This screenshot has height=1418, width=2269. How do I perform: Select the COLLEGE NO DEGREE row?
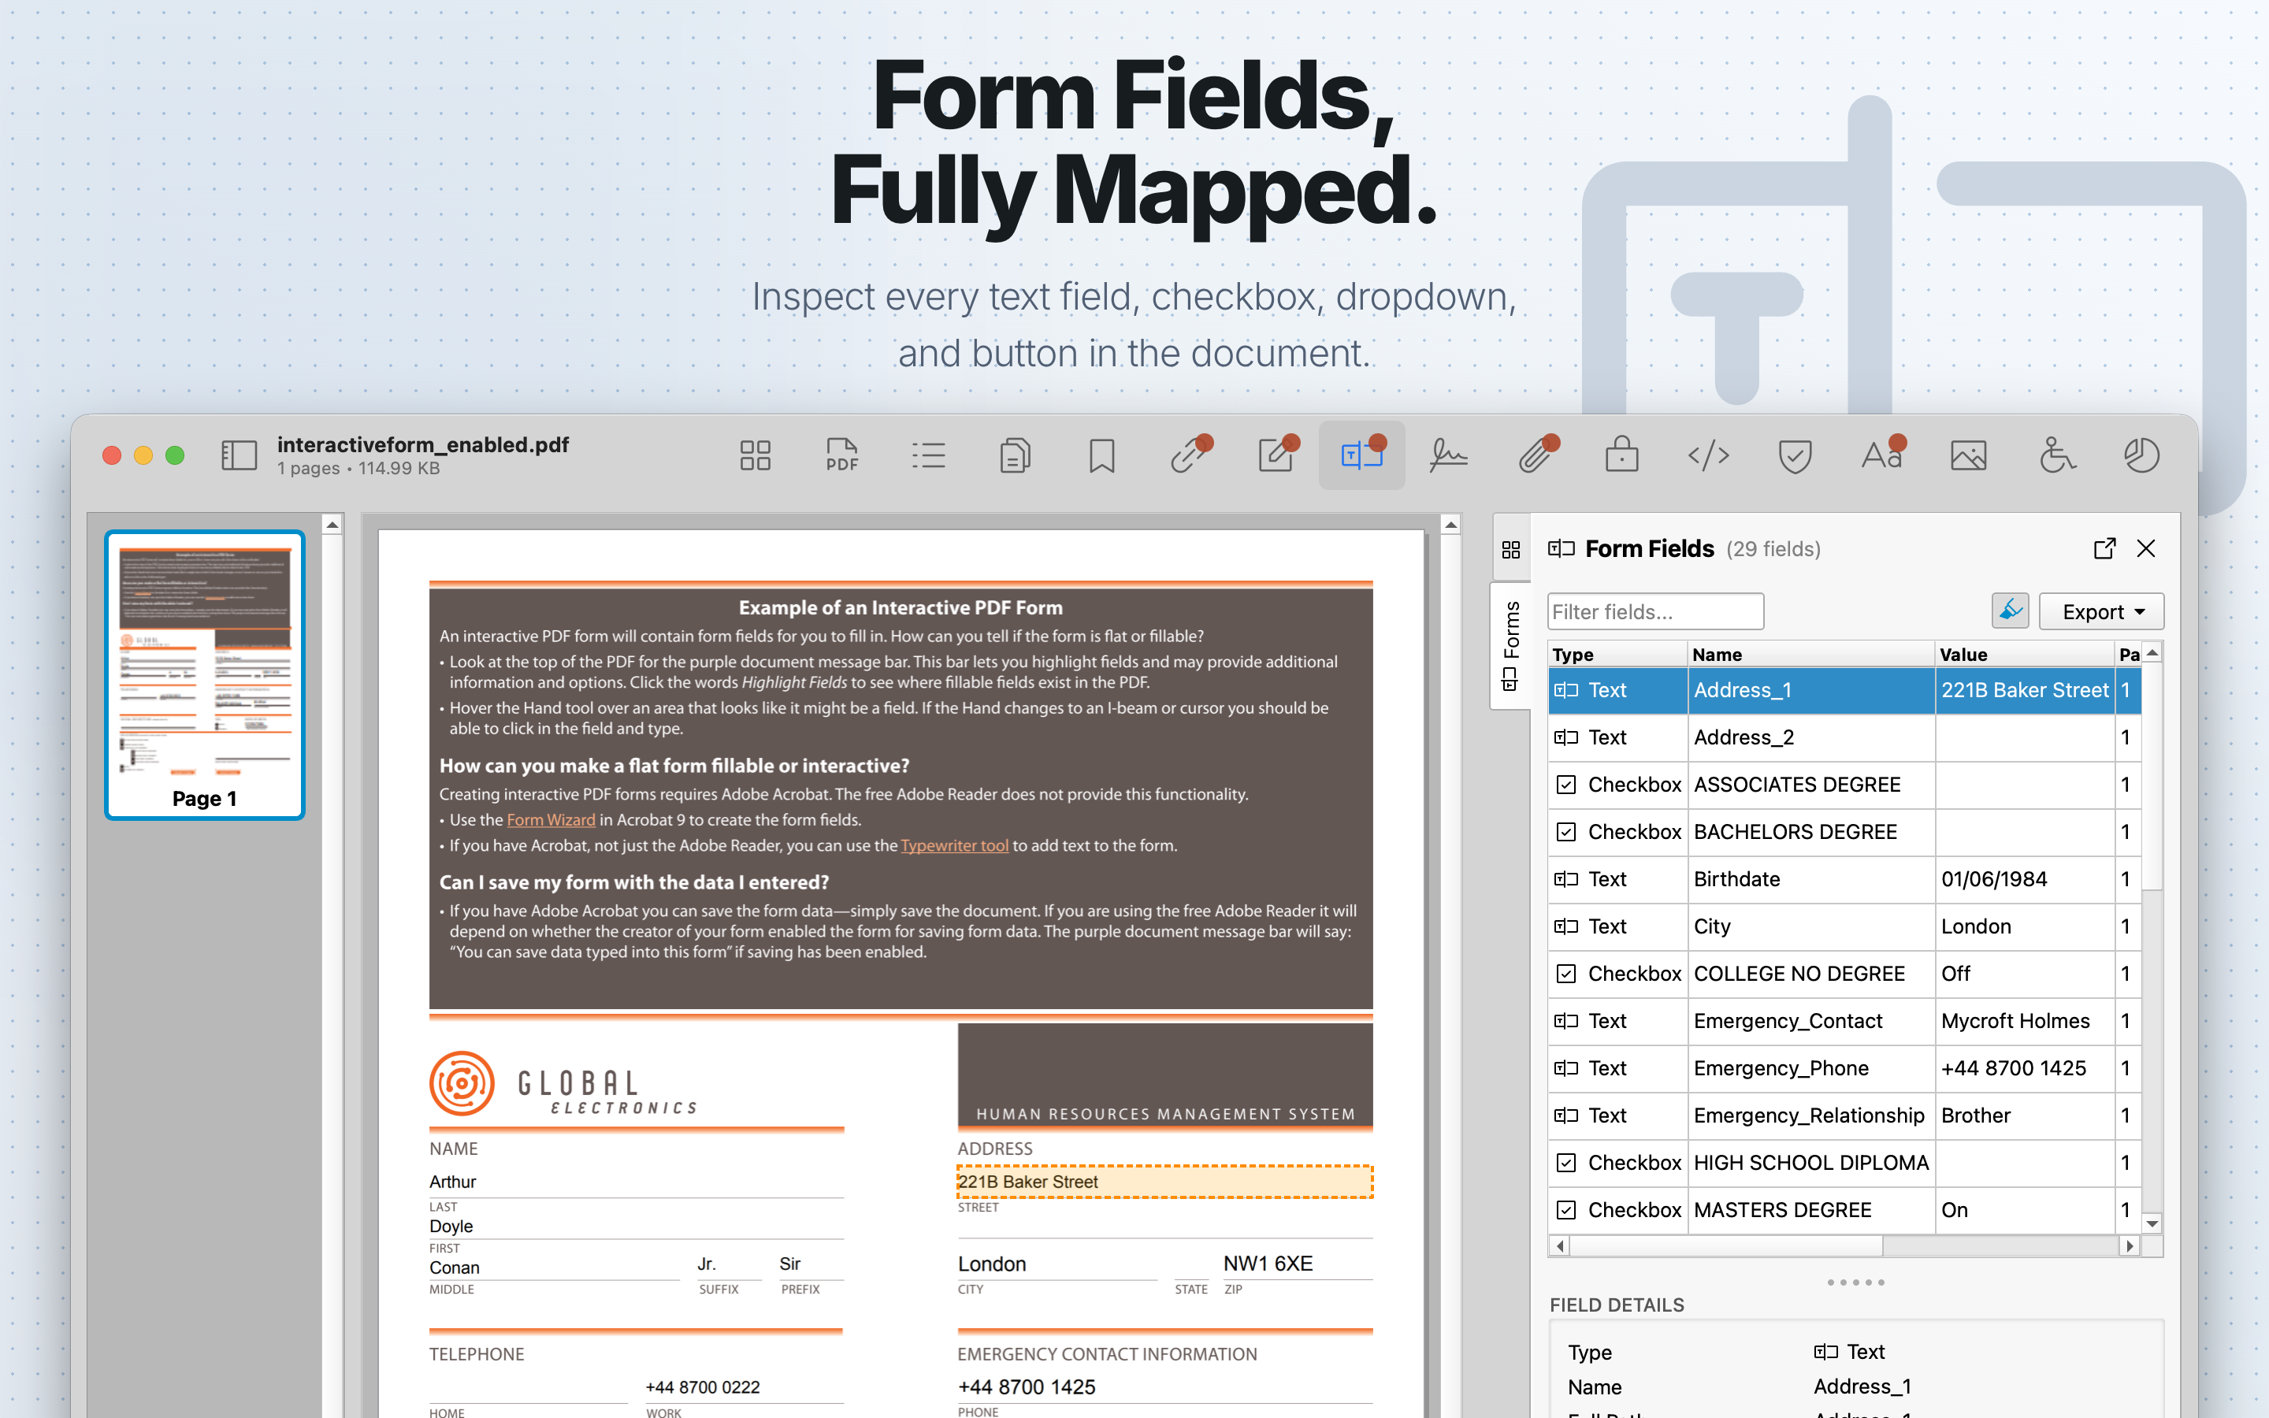tap(1844, 974)
